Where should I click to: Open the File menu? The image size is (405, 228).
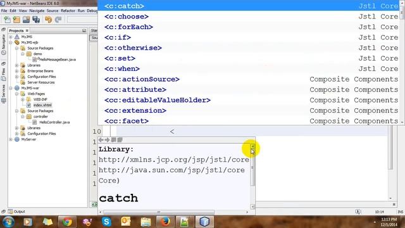point(4,11)
